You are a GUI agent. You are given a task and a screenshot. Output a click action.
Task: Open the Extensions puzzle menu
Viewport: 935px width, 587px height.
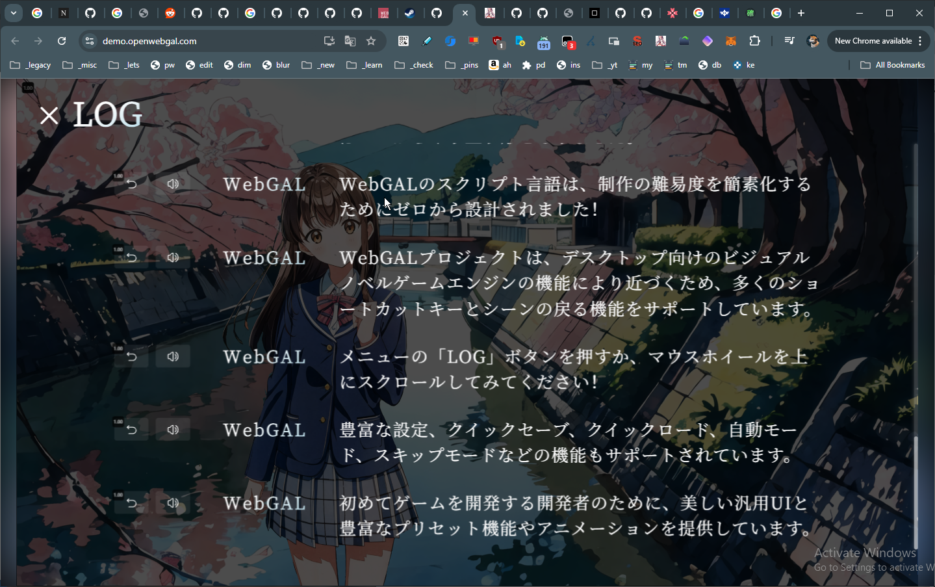coord(754,41)
